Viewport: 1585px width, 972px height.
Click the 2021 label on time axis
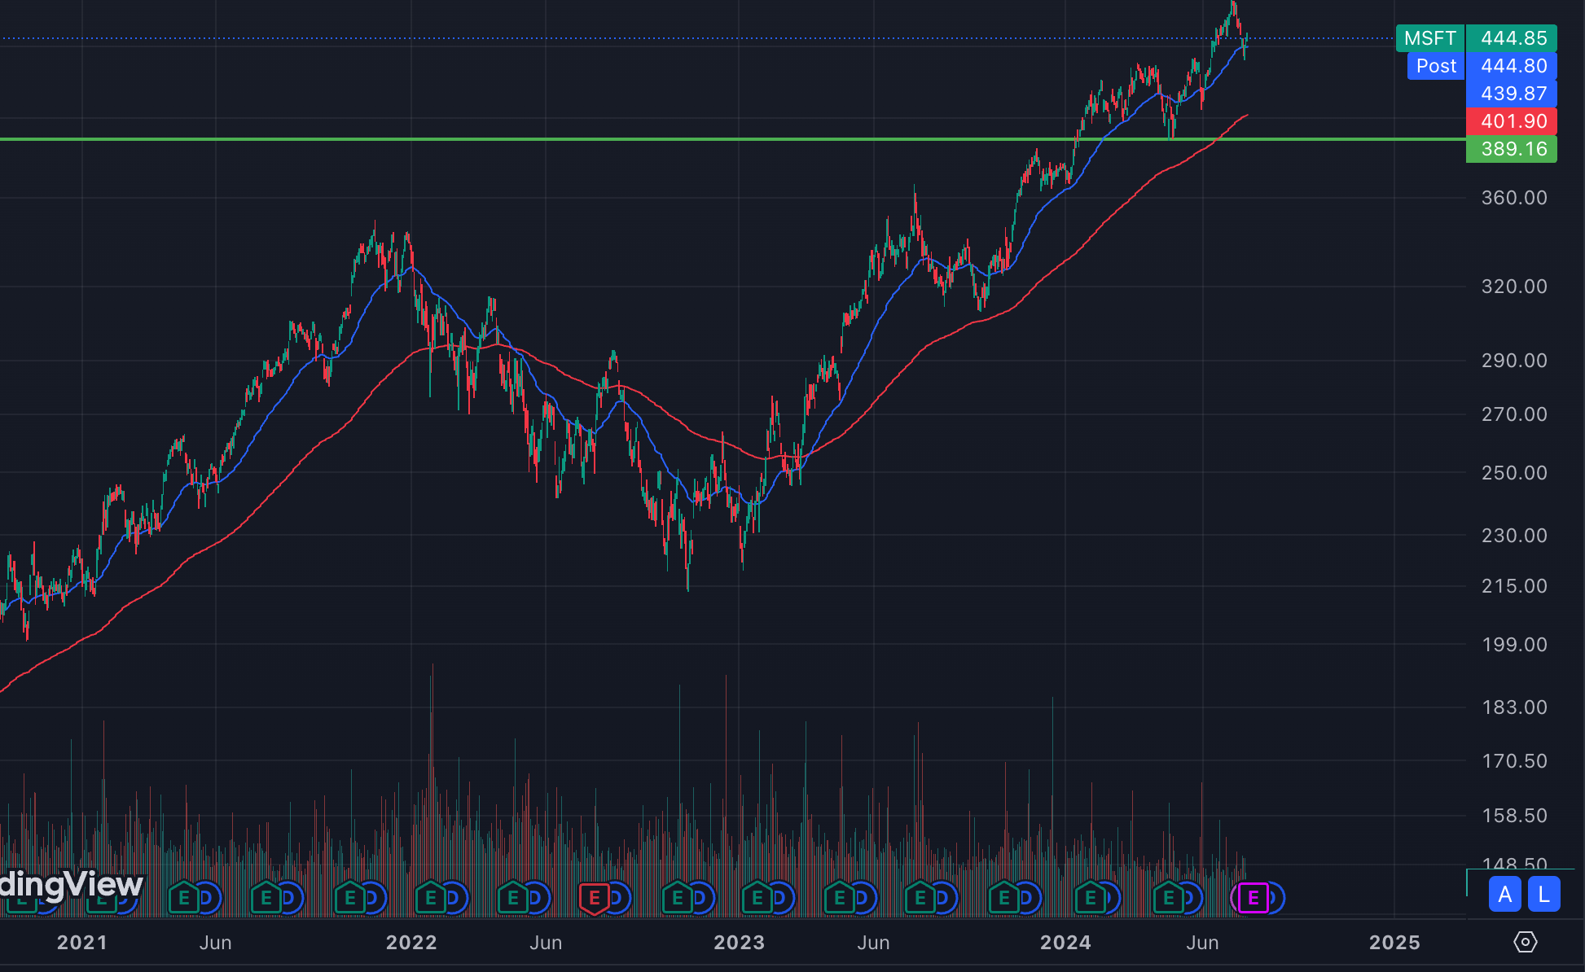coord(81,943)
